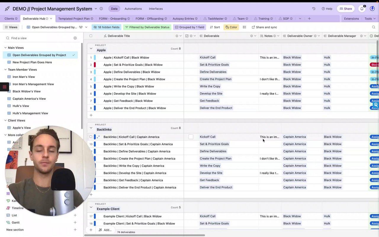Click Share and sync
The height and width of the screenshot is (237, 379).
264,27
